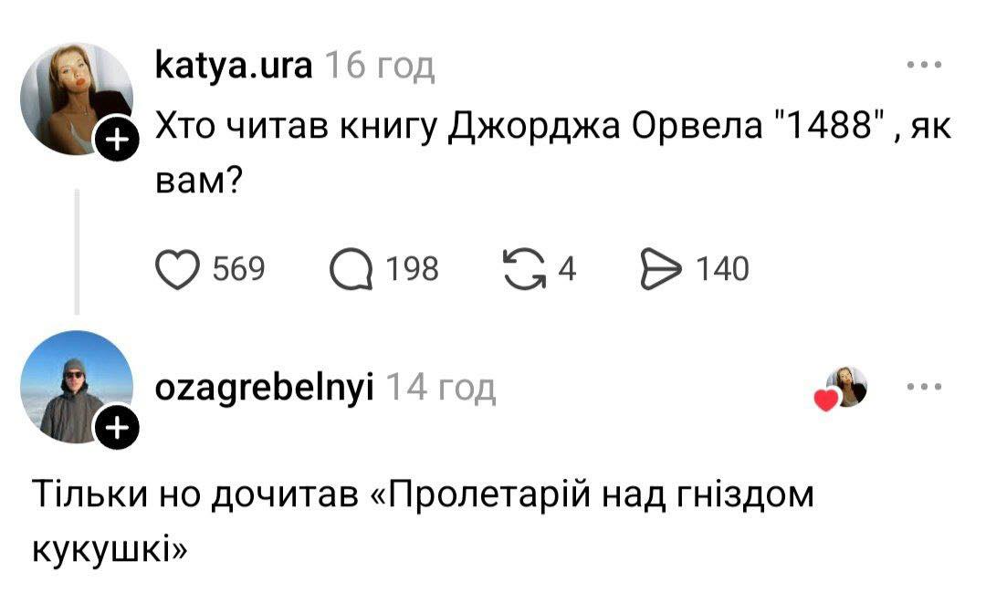Open the three-dot menu on ozagrebelnyi's reply

point(924,387)
